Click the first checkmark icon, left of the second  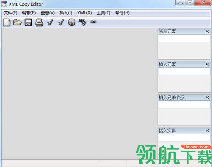(x=50, y=22)
